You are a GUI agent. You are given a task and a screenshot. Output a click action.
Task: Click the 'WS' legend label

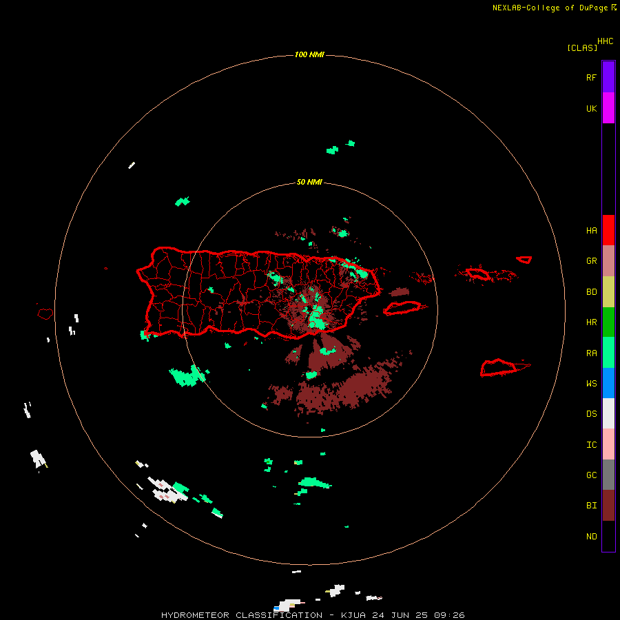point(591,384)
